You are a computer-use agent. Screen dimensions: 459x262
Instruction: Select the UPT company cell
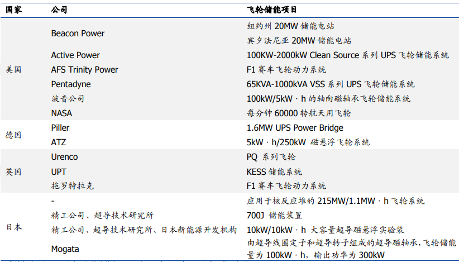click(x=59, y=172)
